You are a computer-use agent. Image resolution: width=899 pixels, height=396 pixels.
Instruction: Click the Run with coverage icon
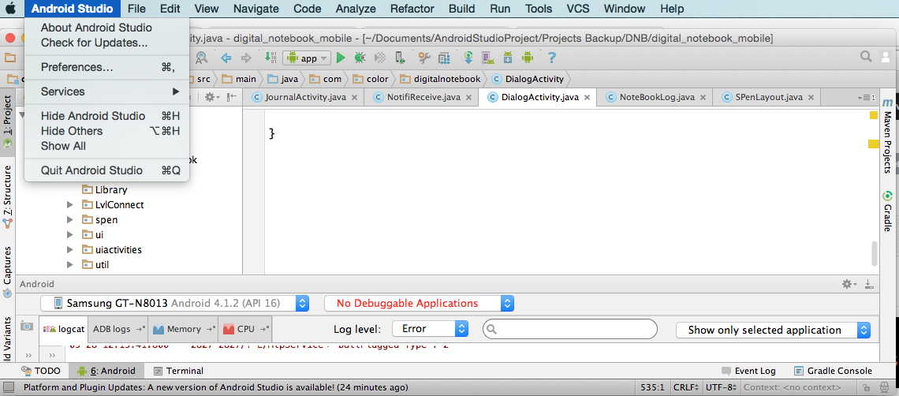click(379, 58)
